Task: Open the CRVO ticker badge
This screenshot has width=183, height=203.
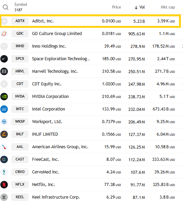Action: tap(20, 172)
